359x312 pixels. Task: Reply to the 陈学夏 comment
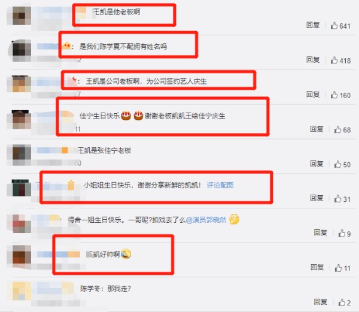pyautogui.click(x=313, y=60)
